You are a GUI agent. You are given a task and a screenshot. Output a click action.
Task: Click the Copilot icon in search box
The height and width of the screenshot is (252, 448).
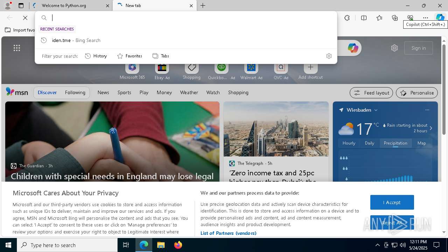pyautogui.click(x=353, y=48)
